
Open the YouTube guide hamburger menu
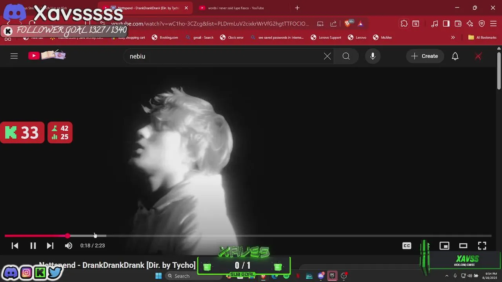coord(14,56)
